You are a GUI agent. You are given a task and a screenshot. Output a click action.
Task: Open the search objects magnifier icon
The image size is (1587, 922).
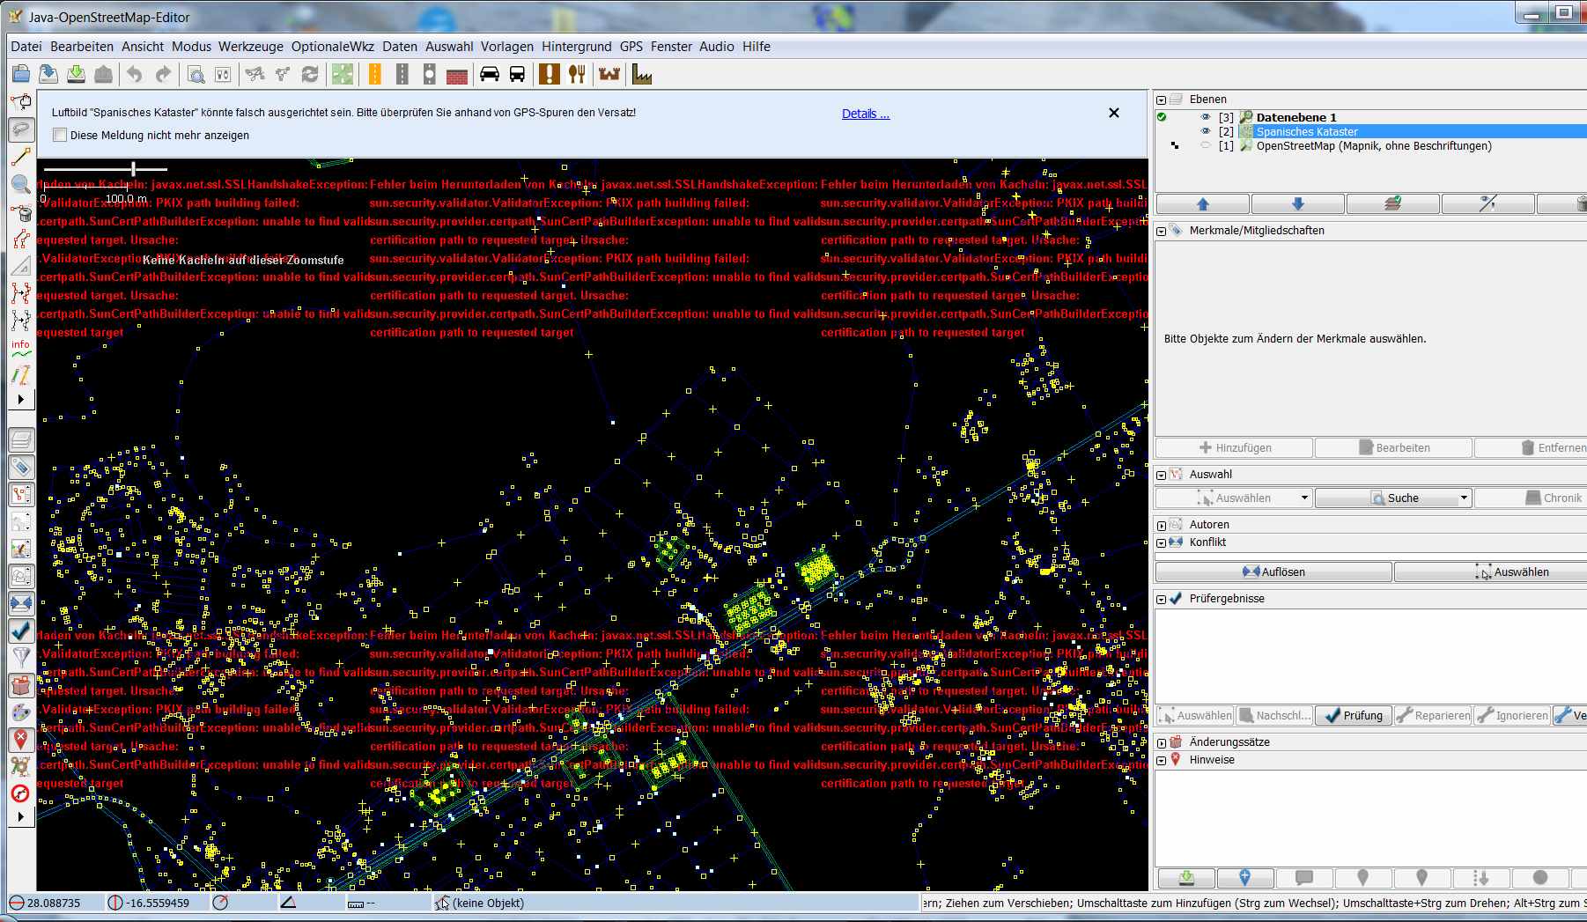(x=196, y=75)
